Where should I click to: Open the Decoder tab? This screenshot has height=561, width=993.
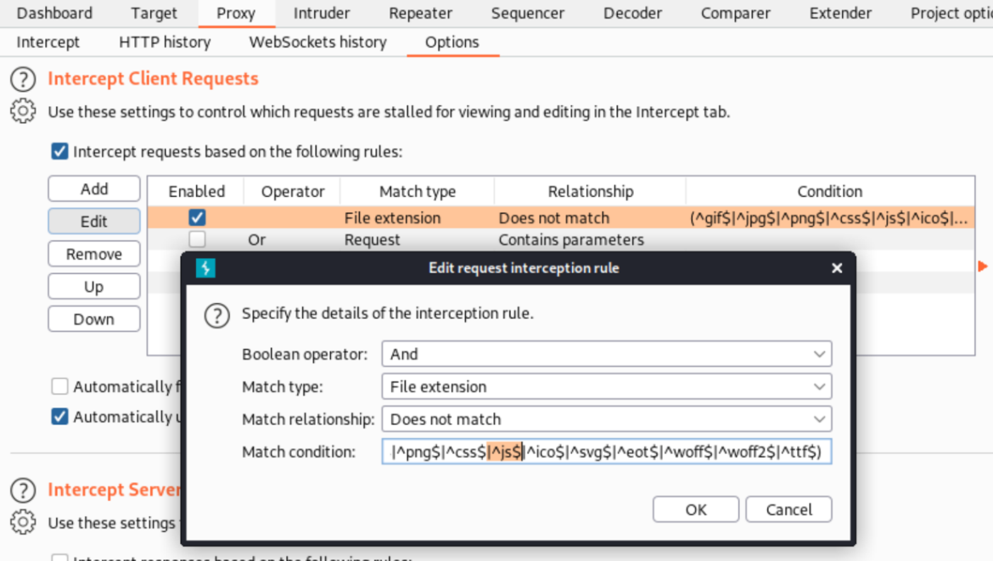[632, 14]
